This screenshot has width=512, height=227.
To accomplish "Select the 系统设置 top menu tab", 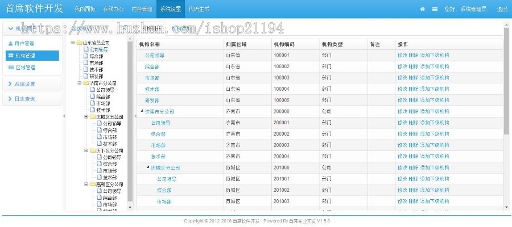I will point(171,9).
